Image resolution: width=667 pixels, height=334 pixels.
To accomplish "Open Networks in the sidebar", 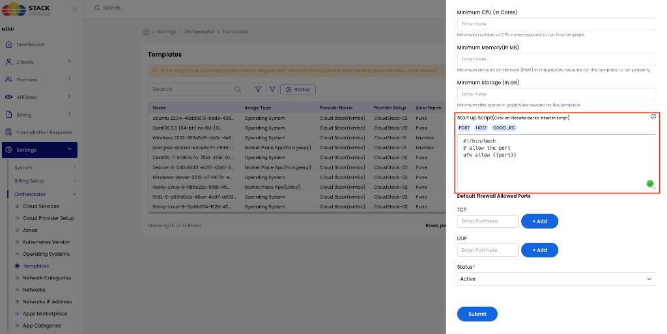I will (34, 290).
